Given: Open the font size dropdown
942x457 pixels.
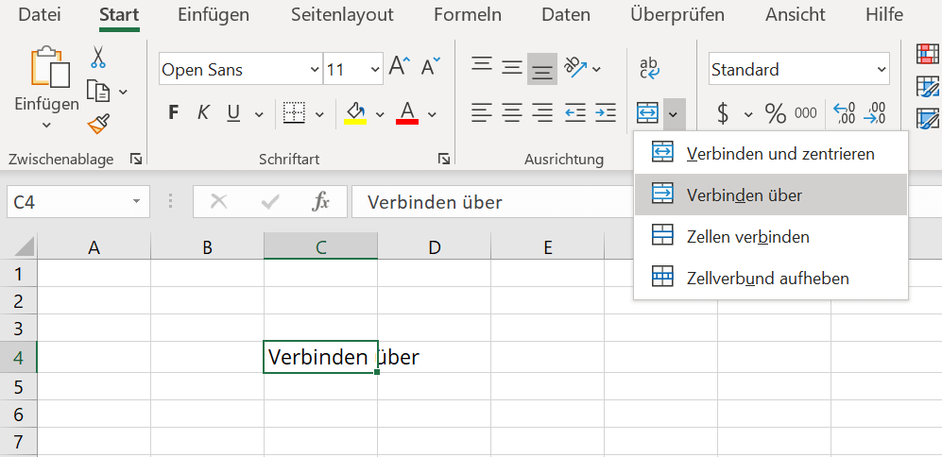Looking at the screenshot, I should pos(375,70).
